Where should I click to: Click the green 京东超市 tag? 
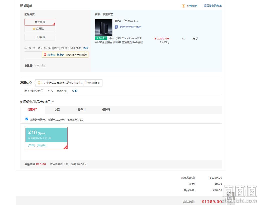coord(101,38)
